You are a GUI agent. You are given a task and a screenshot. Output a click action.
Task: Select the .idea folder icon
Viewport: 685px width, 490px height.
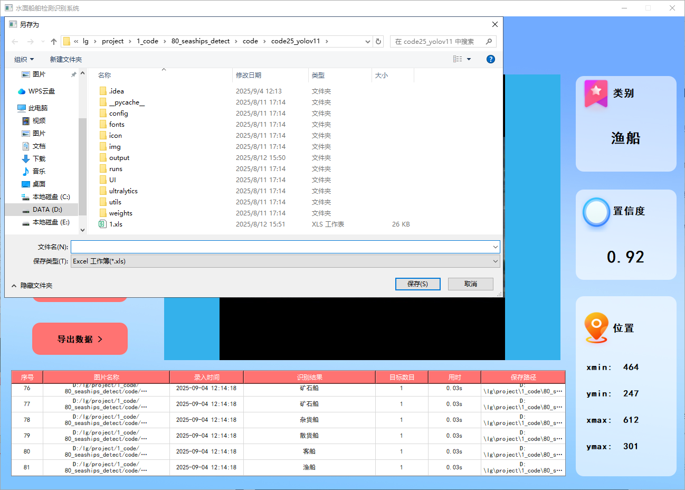click(x=103, y=91)
